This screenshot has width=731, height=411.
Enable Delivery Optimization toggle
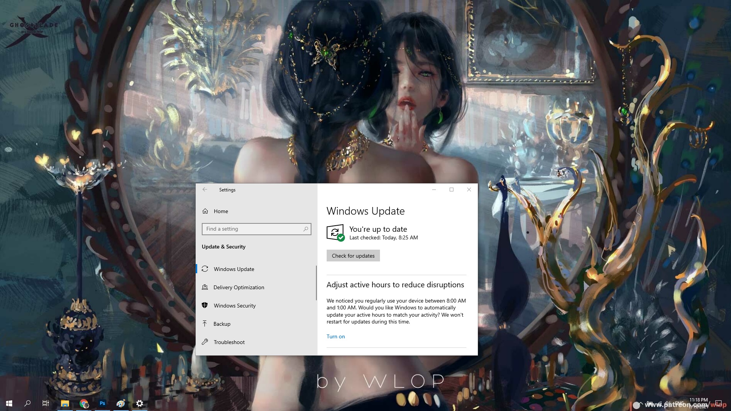(238, 287)
